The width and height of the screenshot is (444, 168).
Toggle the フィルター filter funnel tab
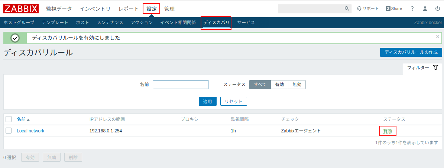(422, 68)
